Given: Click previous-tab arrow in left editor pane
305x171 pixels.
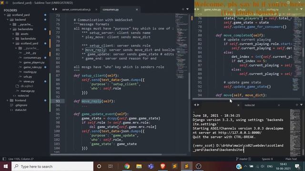Looking at the screenshot, I should 53,9.
